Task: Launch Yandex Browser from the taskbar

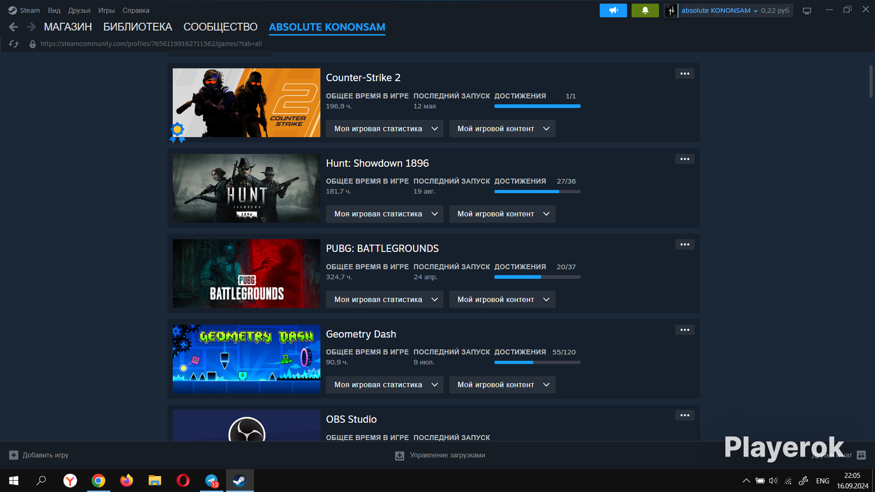Action: pos(70,480)
